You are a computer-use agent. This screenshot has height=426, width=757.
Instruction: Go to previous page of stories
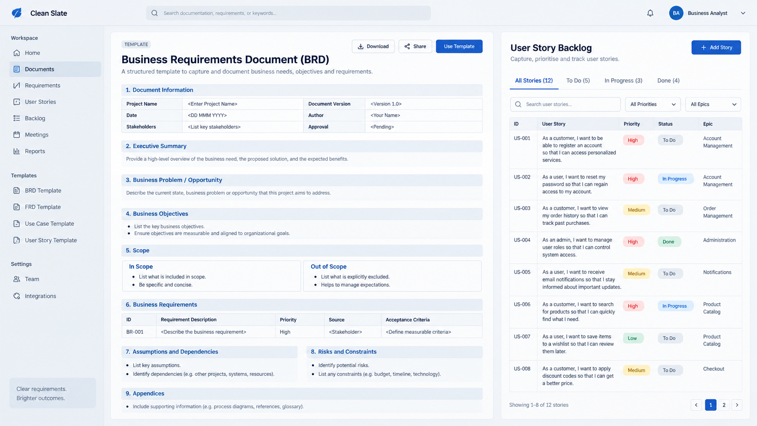coord(696,405)
